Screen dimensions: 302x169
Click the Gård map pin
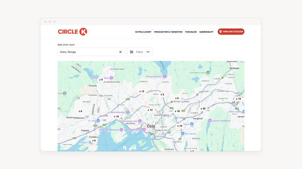coord(64,94)
